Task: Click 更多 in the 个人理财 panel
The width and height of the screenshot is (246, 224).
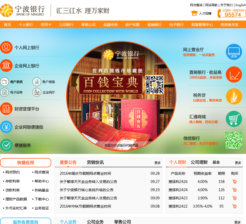Action: pyautogui.click(x=238, y=163)
